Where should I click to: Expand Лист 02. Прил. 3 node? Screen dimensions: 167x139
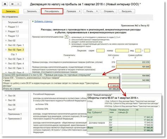click(x=6, y=59)
